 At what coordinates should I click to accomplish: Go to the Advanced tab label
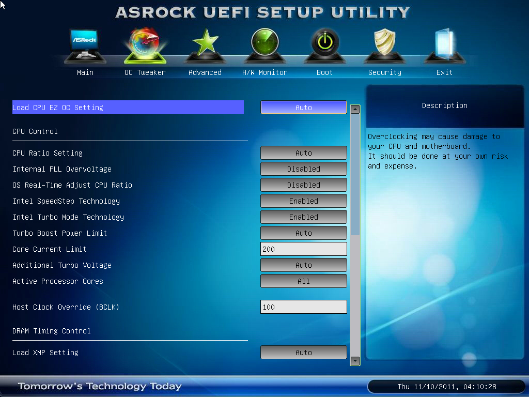(205, 72)
